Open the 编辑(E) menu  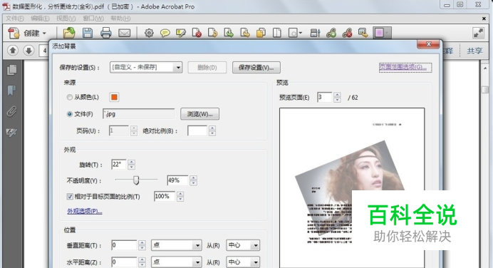click(40, 19)
